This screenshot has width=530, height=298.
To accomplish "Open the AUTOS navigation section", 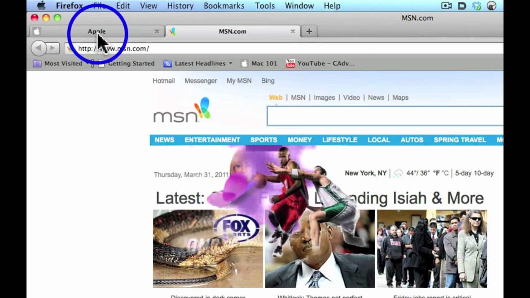I will point(412,140).
